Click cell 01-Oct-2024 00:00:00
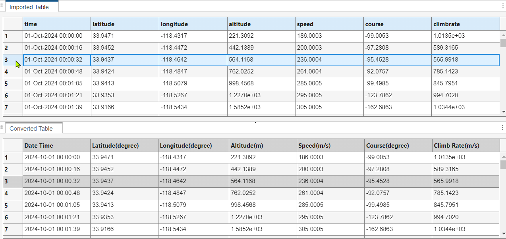 coord(57,36)
